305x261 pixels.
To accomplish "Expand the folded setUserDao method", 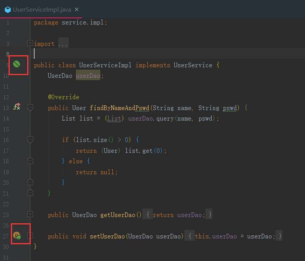I will tap(30, 236).
